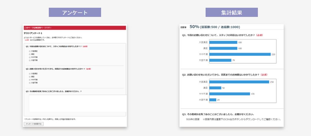Screen dimensions: 311x136
Task: Select Q1 大変満足 radio button
Action: (x=29, y=51)
